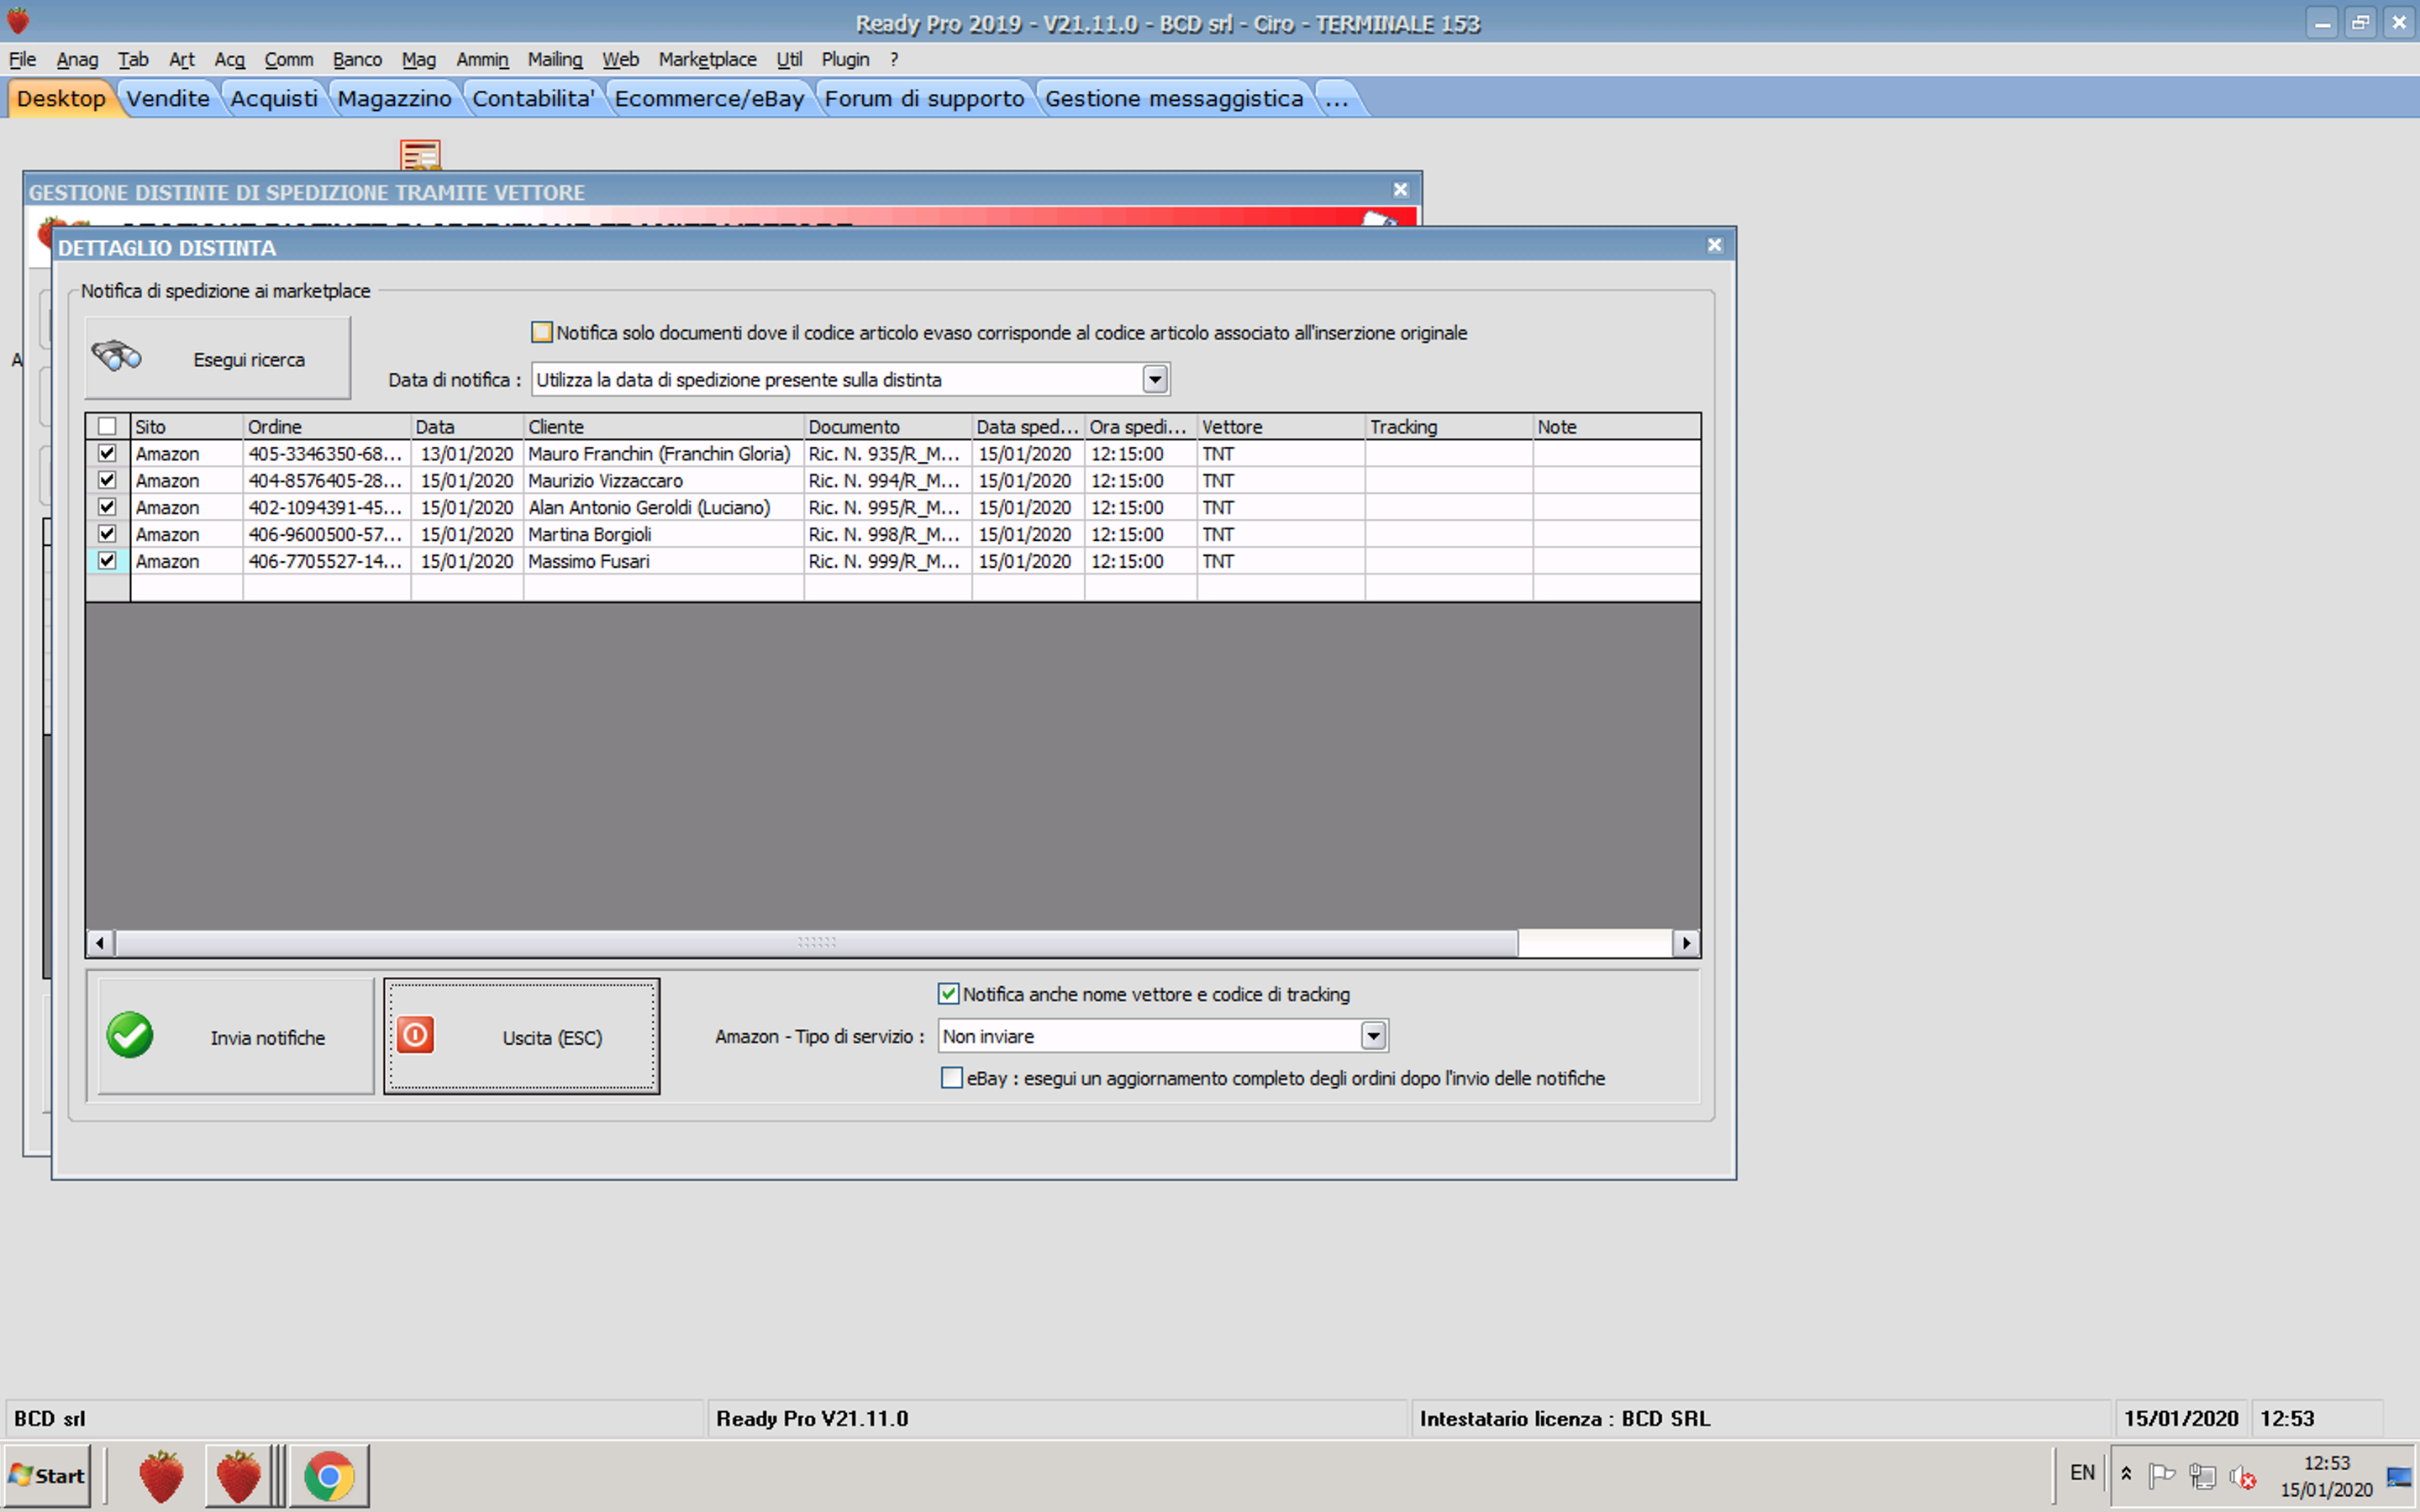The width and height of the screenshot is (2420, 1512).
Task: Click the horizontal scrollbar thumb
Action: pyautogui.click(x=816, y=942)
